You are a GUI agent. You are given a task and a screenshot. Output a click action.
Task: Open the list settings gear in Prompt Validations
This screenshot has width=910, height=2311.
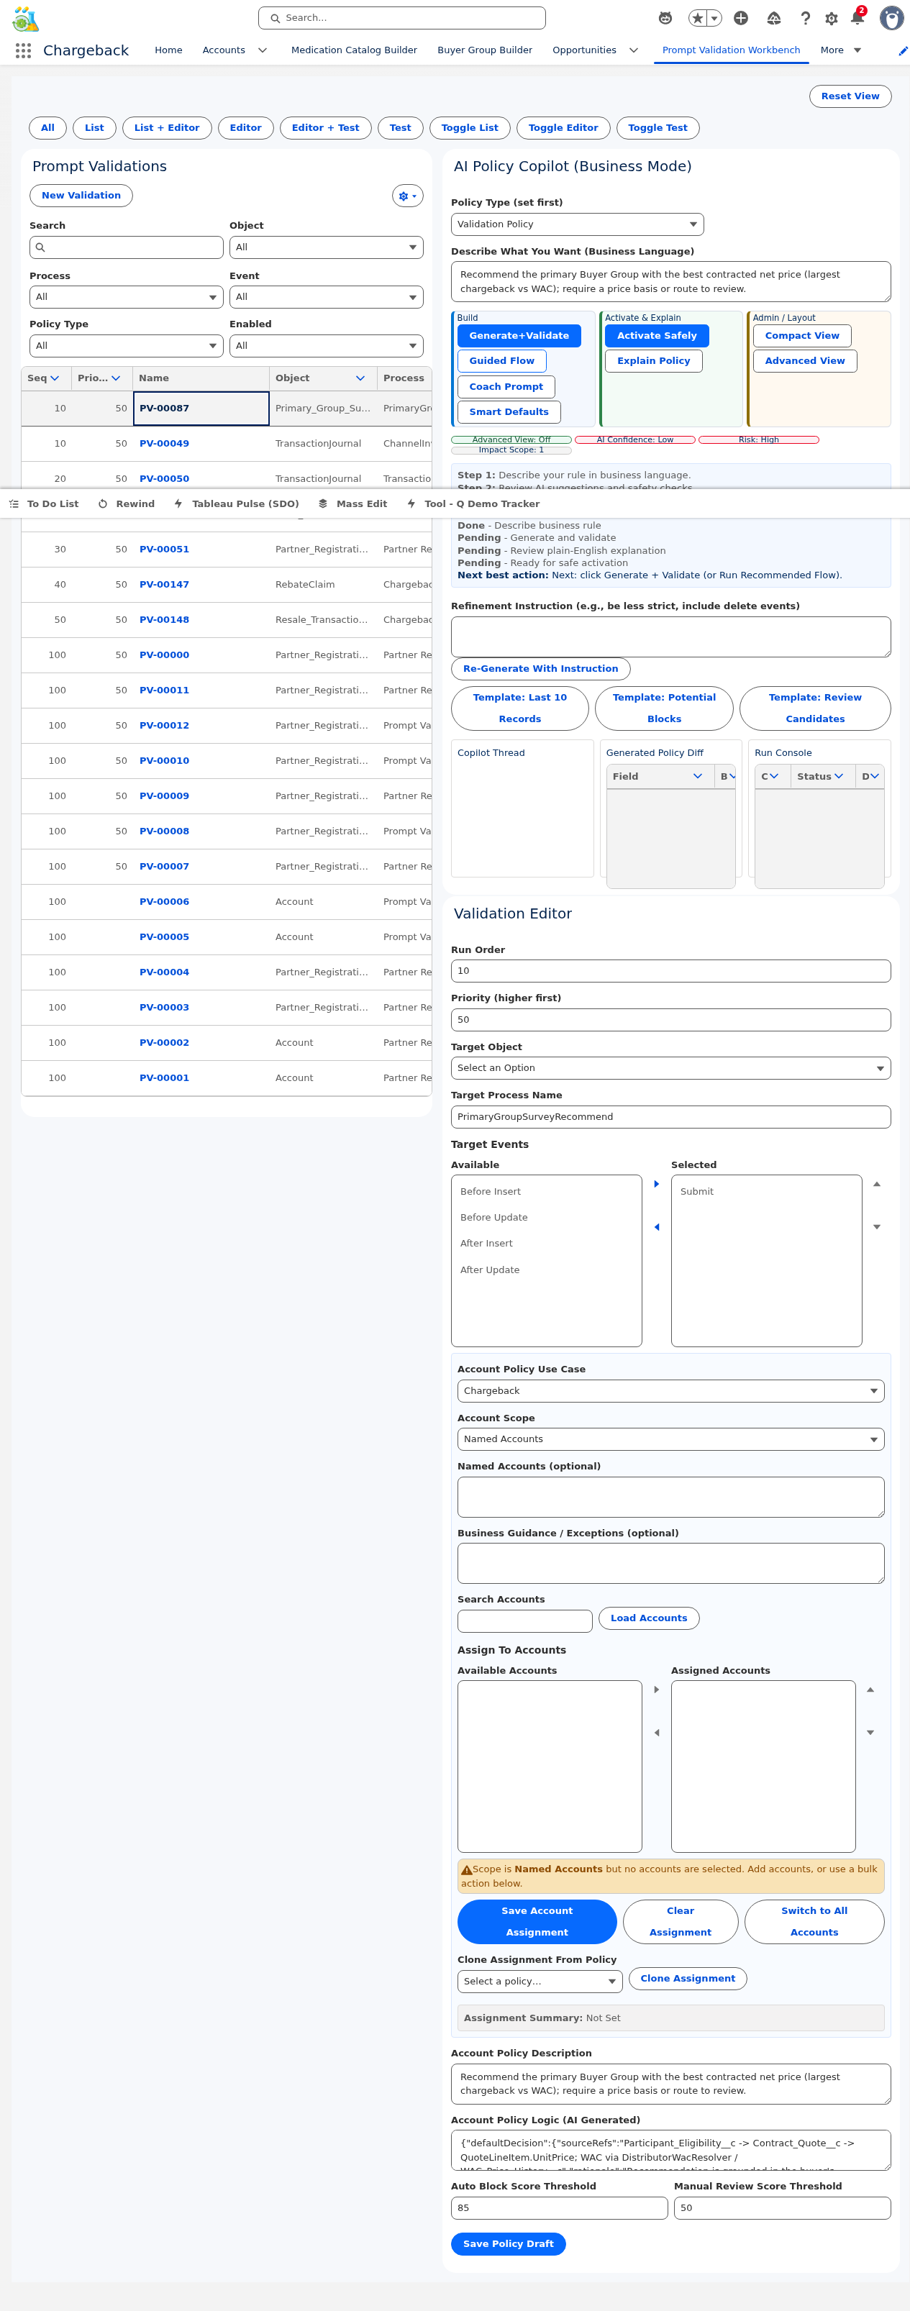[x=407, y=196]
